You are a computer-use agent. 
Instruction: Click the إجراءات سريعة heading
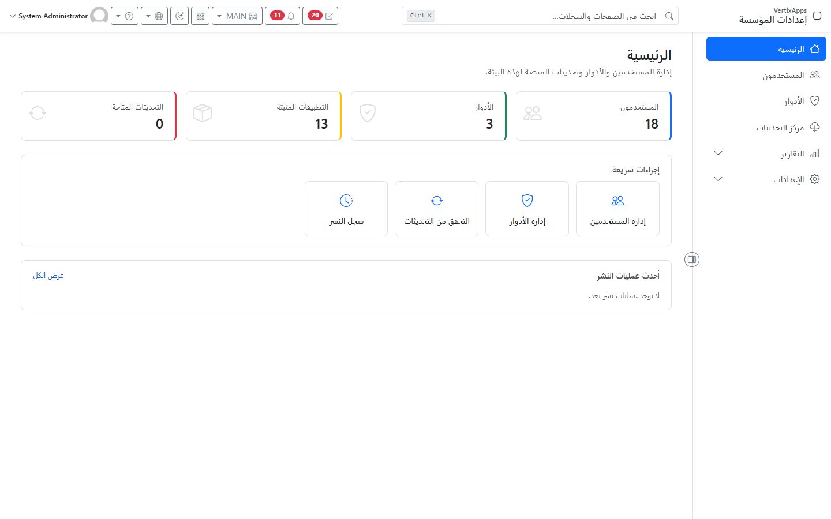tap(636, 170)
